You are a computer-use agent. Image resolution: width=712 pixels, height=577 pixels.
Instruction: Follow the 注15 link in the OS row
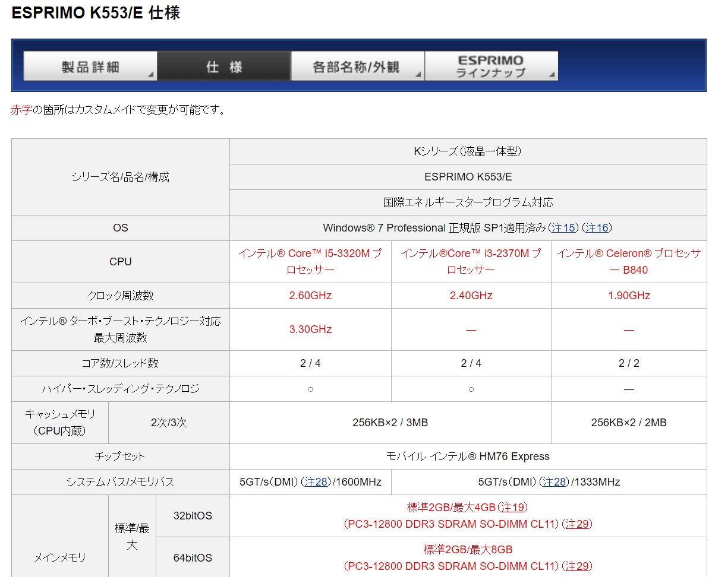[563, 228]
